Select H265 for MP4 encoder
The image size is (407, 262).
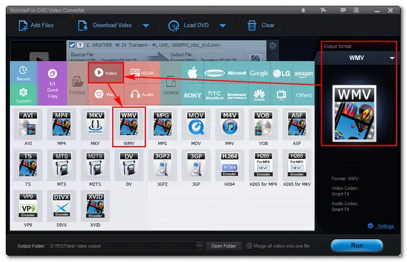tap(263, 165)
